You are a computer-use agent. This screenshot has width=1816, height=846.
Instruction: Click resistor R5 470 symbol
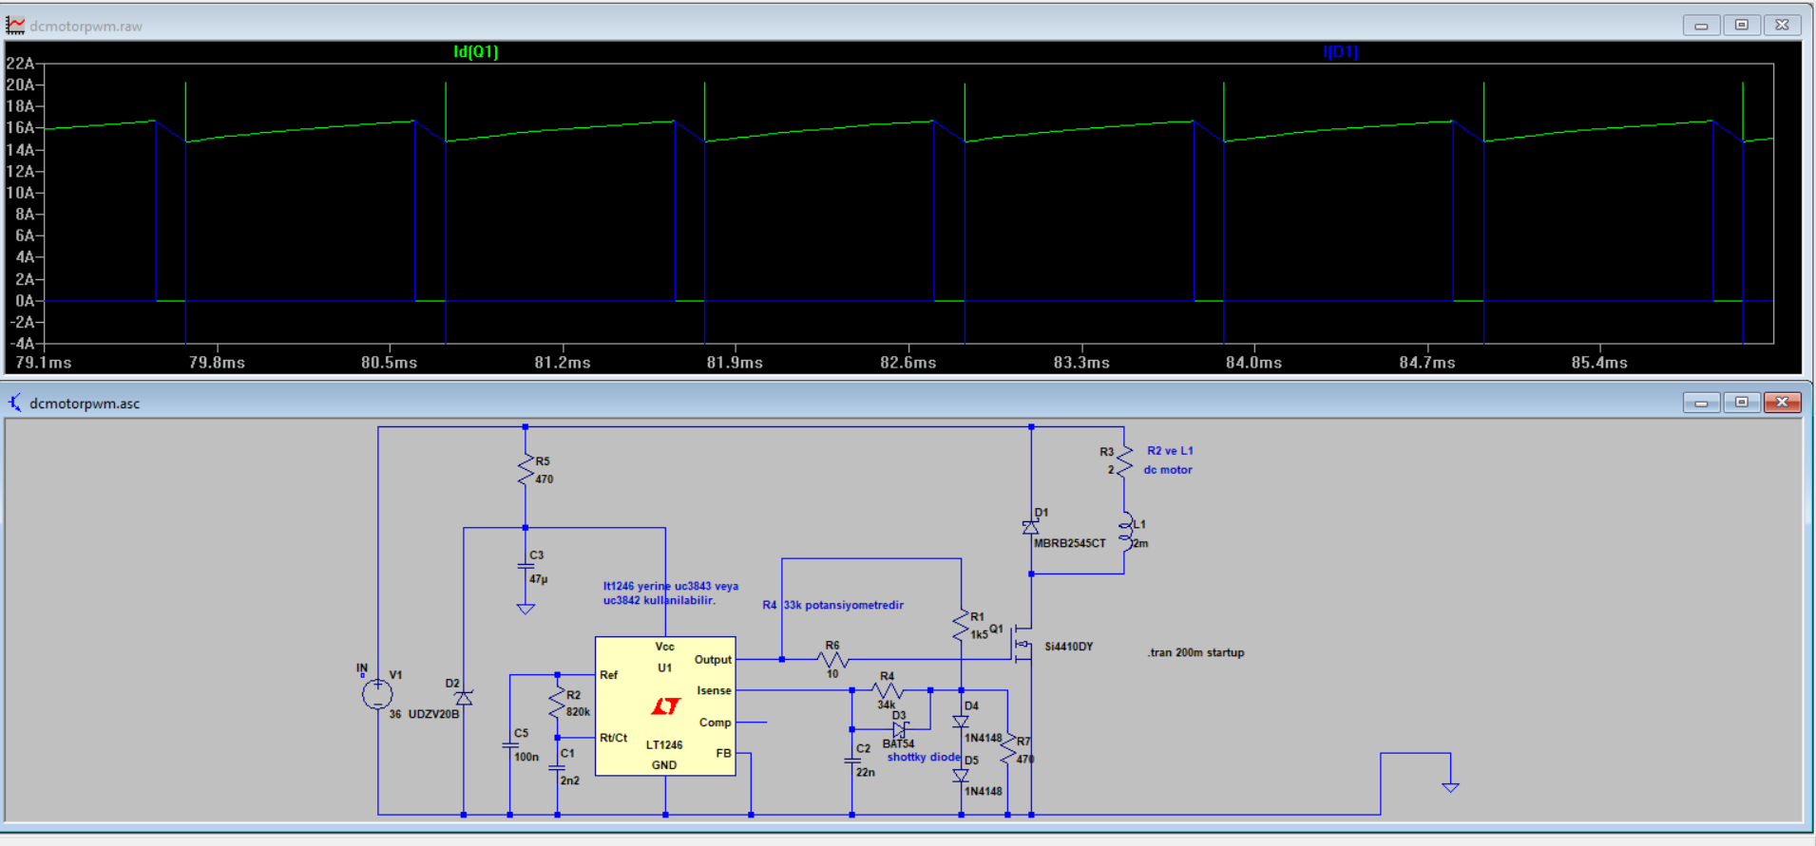click(x=526, y=470)
